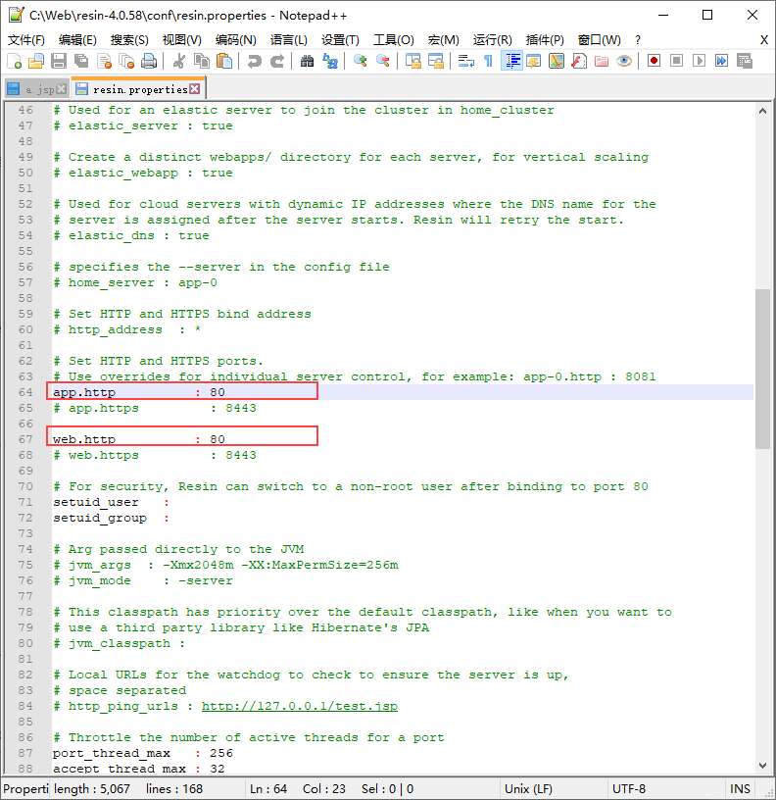Screen dimensions: 776x800
Task: Click the New file toolbar icon
Action: coord(15,61)
